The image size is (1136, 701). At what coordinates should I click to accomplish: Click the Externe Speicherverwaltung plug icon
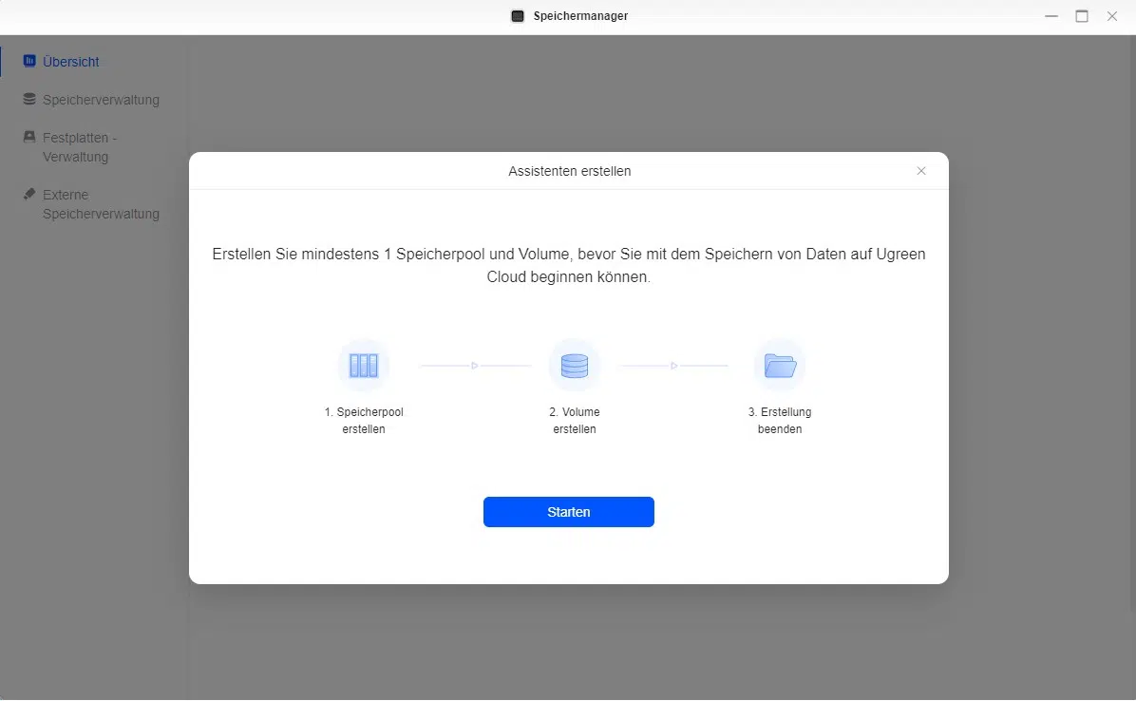pyautogui.click(x=29, y=194)
